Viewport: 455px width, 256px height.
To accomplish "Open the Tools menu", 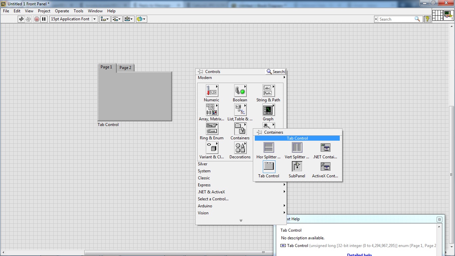I will pos(78,11).
